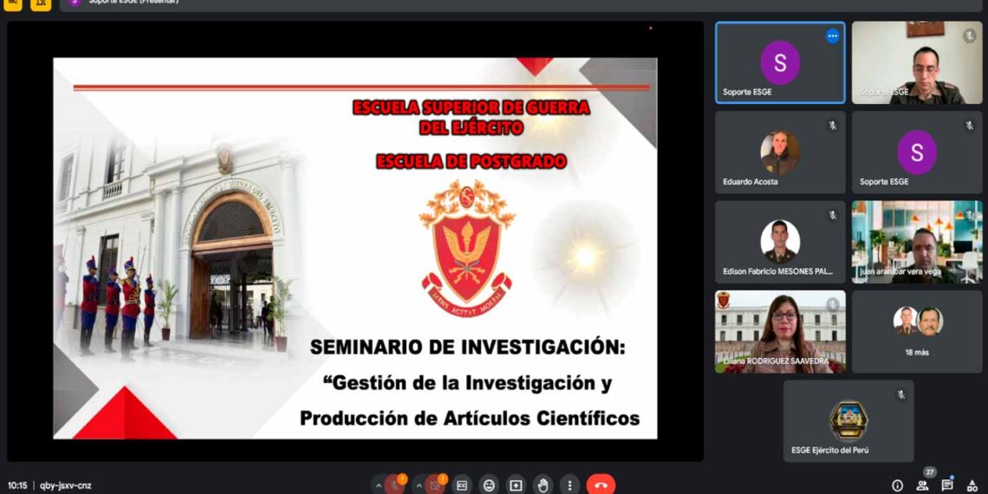Show the people list with 27 participants
Screen dimensions: 988x494
point(922,485)
